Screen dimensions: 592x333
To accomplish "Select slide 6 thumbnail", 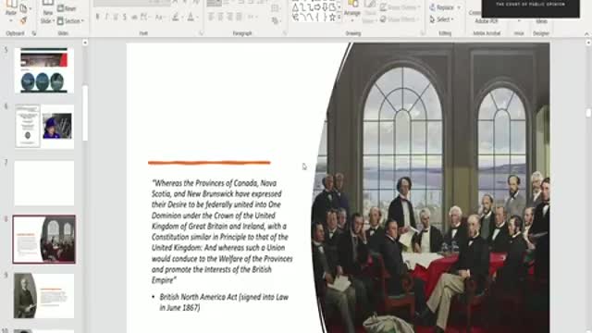I will click(x=43, y=126).
